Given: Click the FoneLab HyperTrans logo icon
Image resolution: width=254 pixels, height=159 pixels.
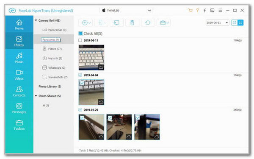Looking at the screenshot, I should (x=12, y=11).
